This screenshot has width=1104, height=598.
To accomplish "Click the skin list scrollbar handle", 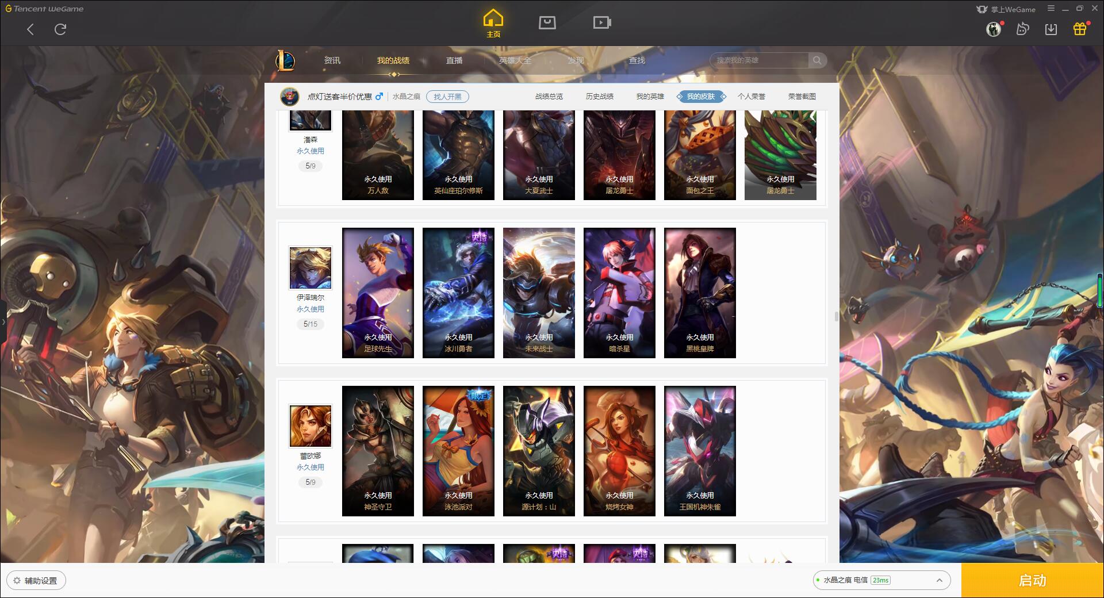I will click(836, 317).
